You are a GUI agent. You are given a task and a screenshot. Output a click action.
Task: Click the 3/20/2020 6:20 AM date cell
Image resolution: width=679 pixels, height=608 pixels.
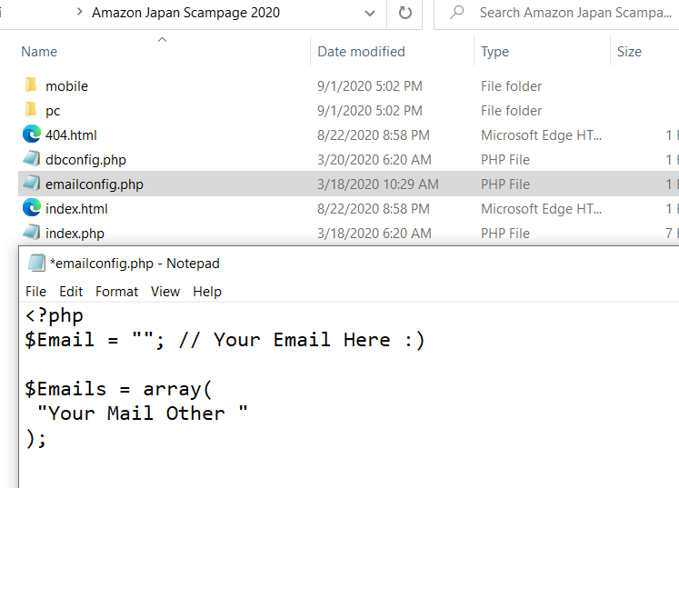tap(374, 160)
